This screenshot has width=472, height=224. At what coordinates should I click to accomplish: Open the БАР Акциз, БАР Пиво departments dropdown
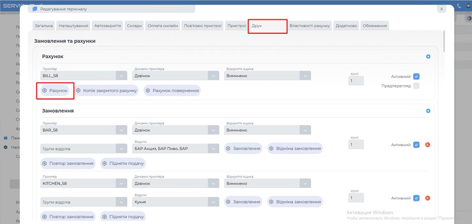coord(214,148)
